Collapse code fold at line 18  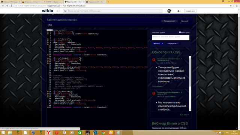click(52, 60)
